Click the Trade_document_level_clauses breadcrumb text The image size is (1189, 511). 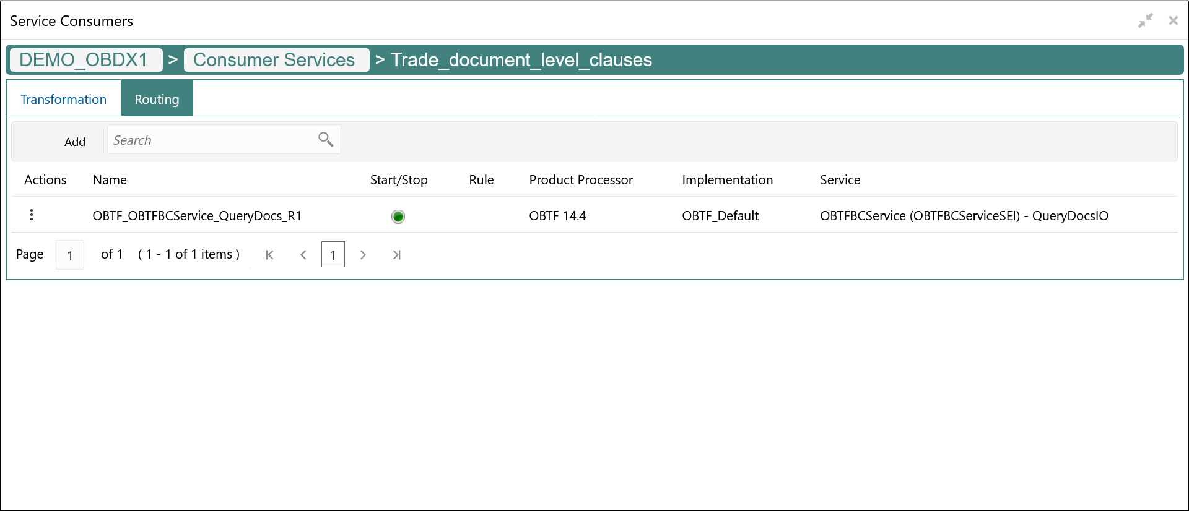(521, 60)
